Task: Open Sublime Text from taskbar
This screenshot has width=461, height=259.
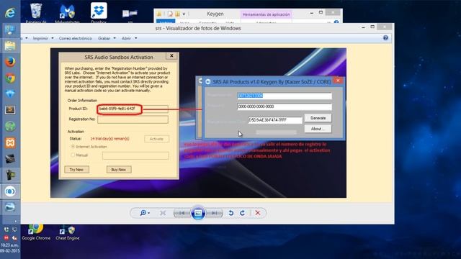Action: pyautogui.click(x=10, y=110)
